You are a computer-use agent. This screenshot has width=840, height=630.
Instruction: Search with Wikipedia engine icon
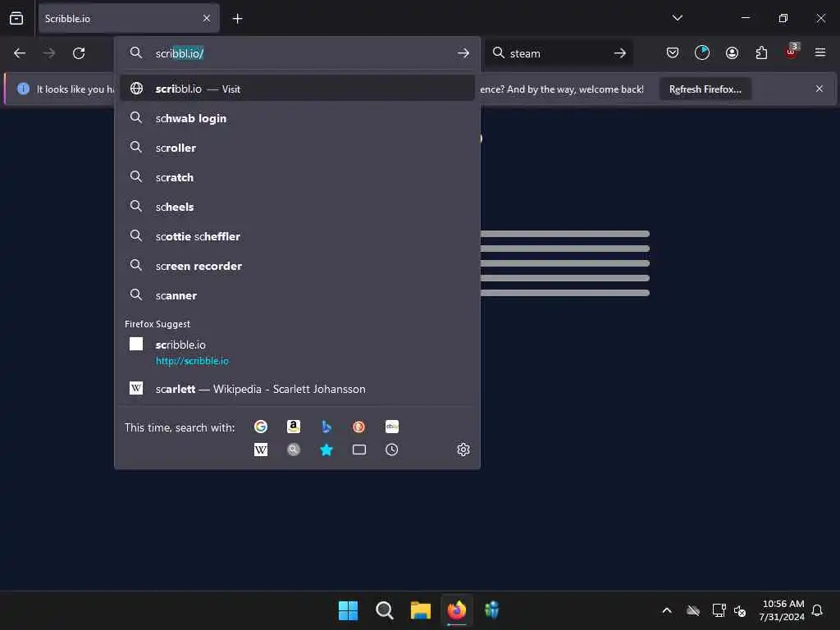[261, 450]
